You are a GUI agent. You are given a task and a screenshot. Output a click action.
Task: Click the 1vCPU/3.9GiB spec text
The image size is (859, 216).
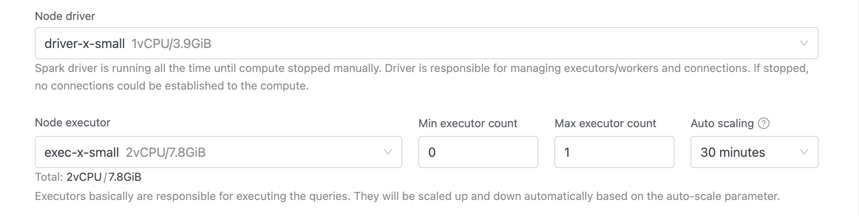171,43
